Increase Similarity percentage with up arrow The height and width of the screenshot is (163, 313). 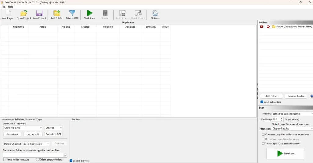pos(282,119)
